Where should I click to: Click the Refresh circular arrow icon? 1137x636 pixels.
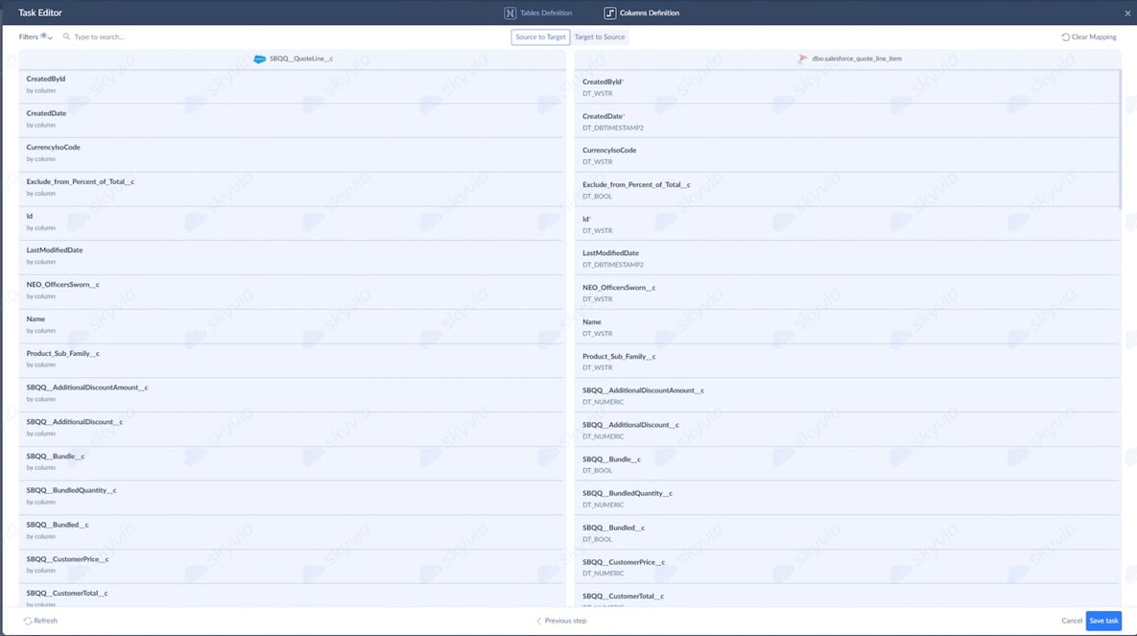28,621
